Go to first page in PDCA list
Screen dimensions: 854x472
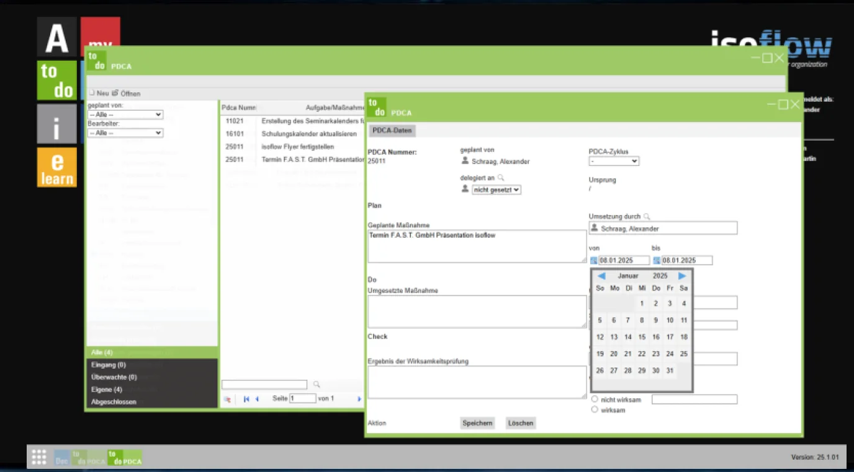(246, 399)
